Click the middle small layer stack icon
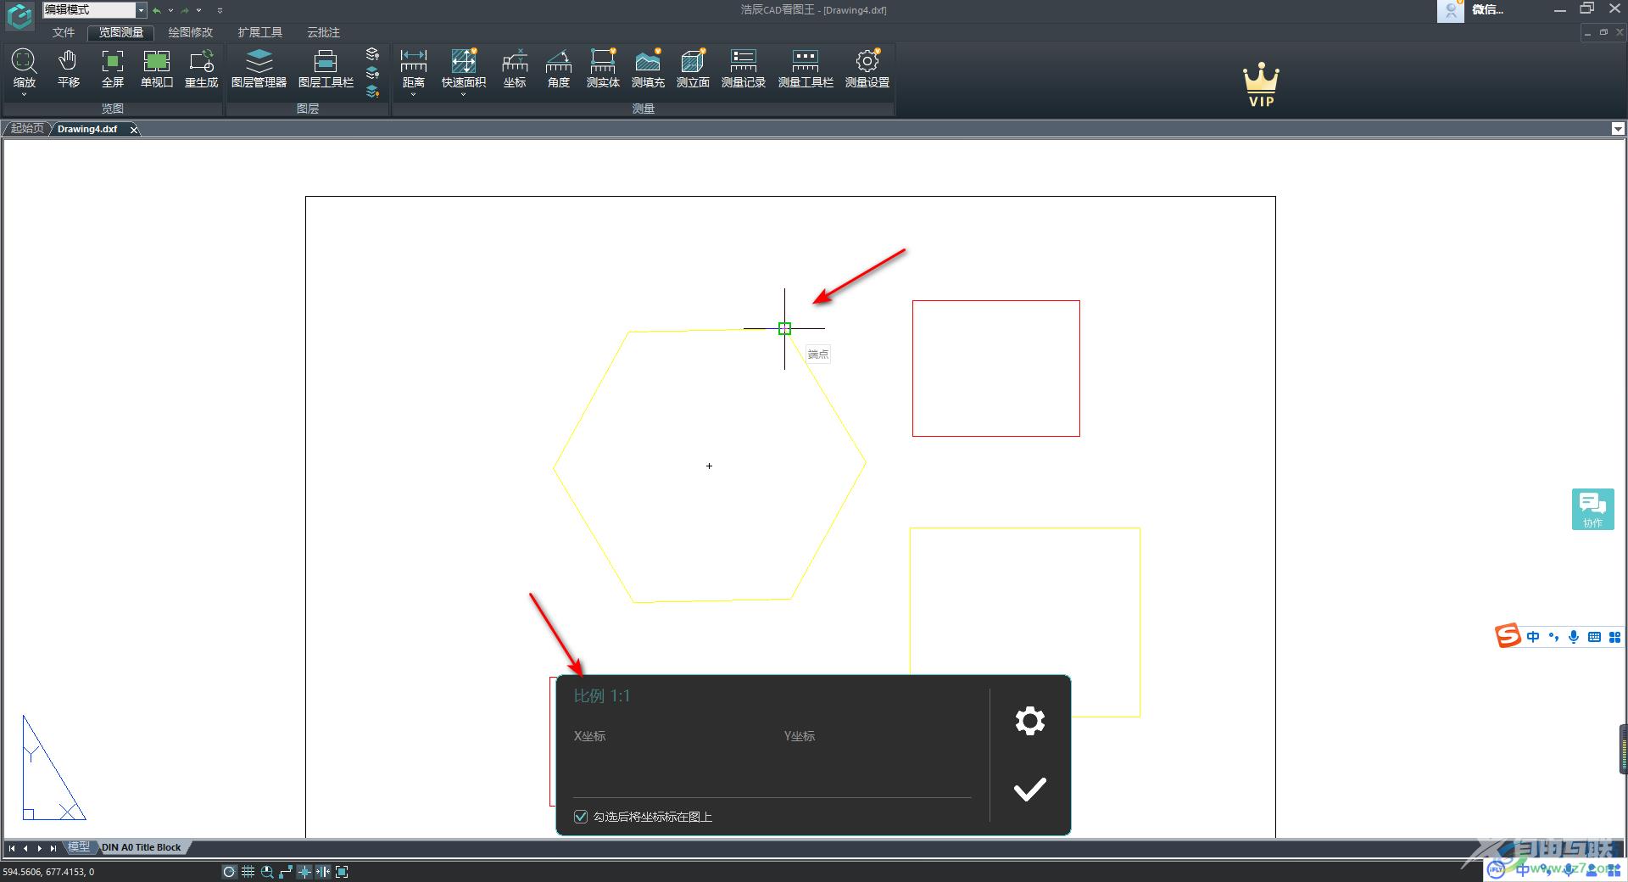The height and width of the screenshot is (882, 1628). [372, 72]
